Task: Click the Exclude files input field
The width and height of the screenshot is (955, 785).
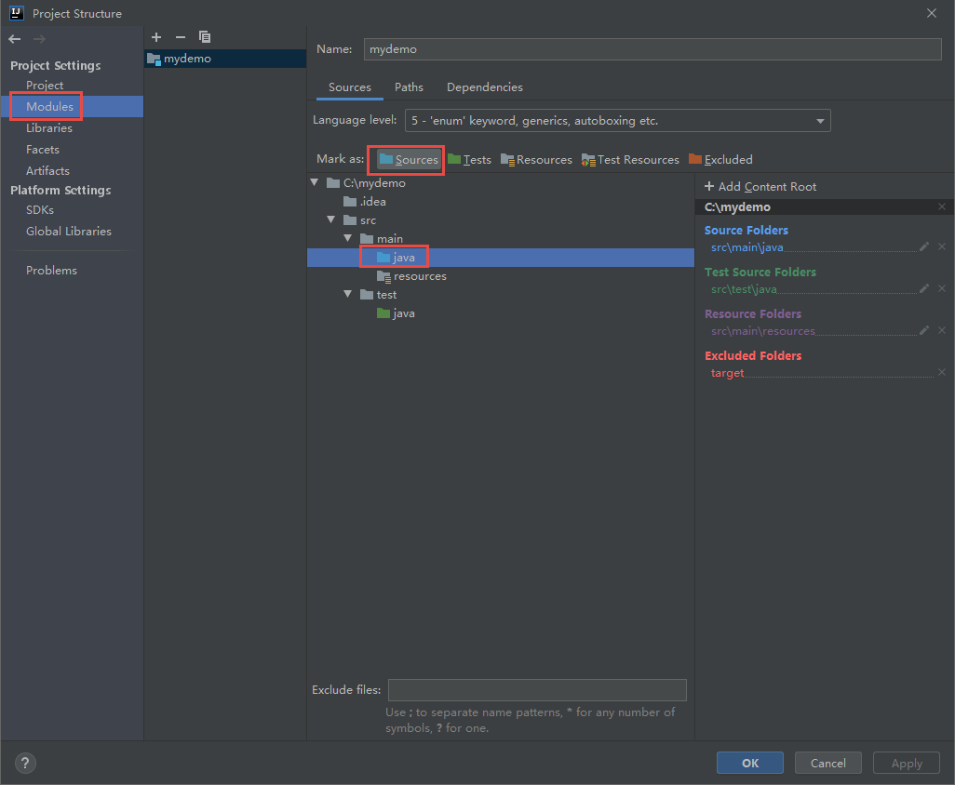Action: (x=537, y=690)
